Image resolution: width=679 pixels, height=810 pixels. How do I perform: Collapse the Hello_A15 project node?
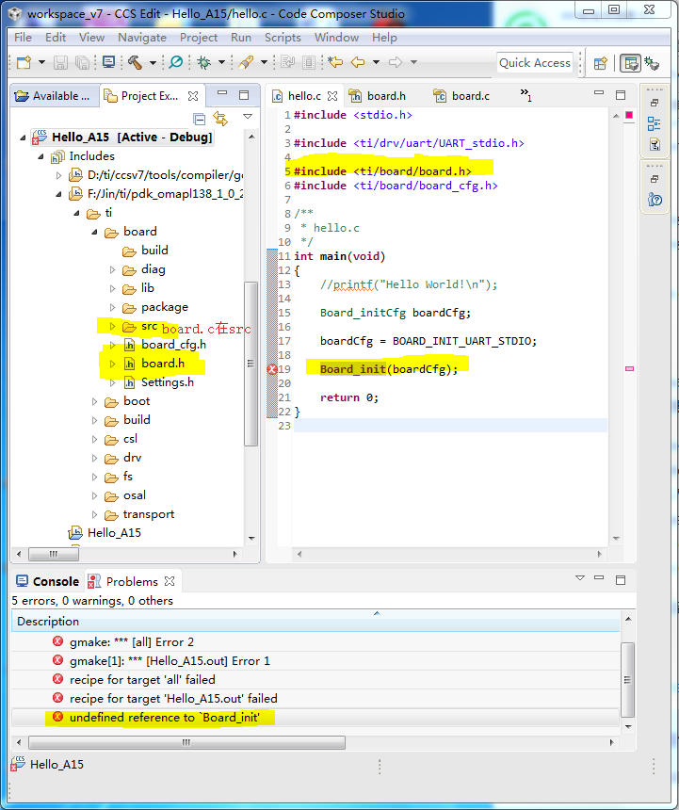[23, 138]
